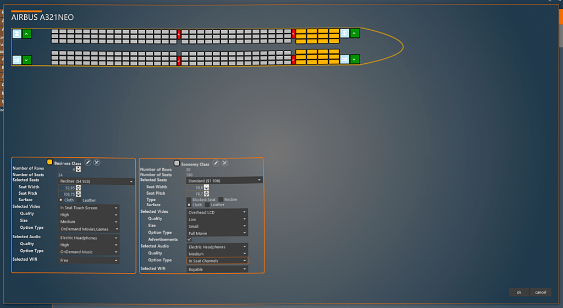Click the Economy Class crossed-tools icon
The height and width of the screenshot is (308, 563).
(225, 163)
